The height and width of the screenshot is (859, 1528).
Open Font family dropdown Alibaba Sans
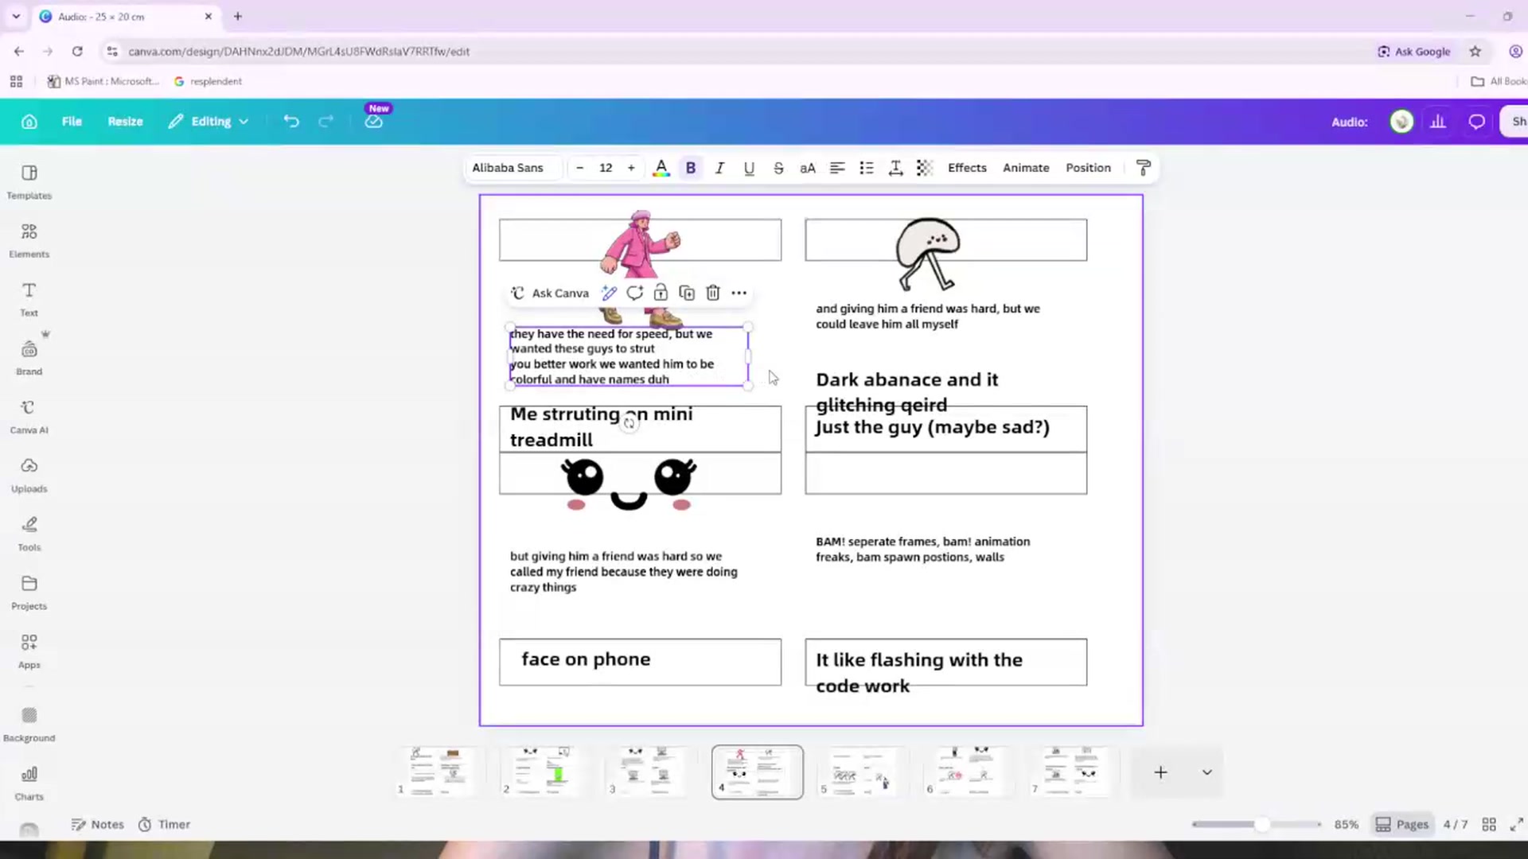[513, 168]
